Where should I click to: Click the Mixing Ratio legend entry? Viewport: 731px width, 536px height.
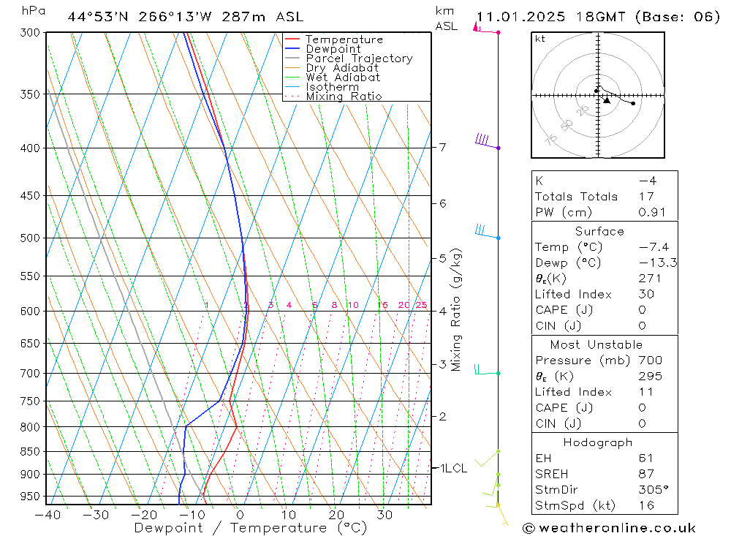(x=344, y=97)
